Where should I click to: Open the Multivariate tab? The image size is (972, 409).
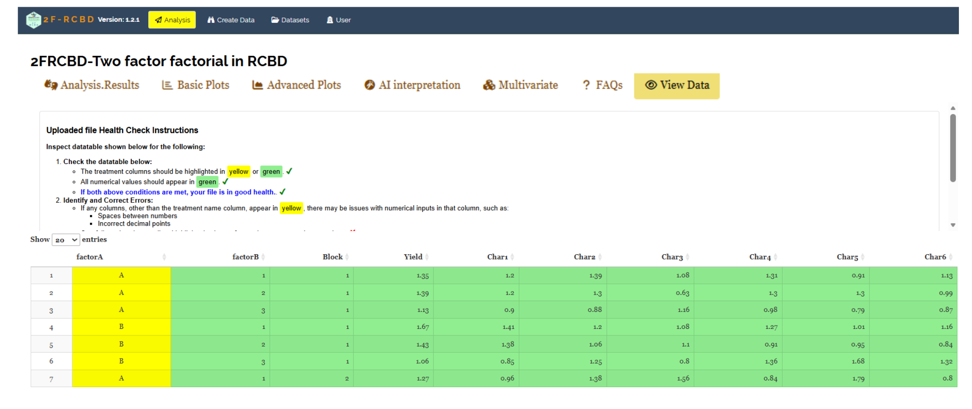(521, 85)
